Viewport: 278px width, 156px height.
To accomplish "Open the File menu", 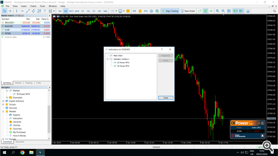I will tap(7, 6).
